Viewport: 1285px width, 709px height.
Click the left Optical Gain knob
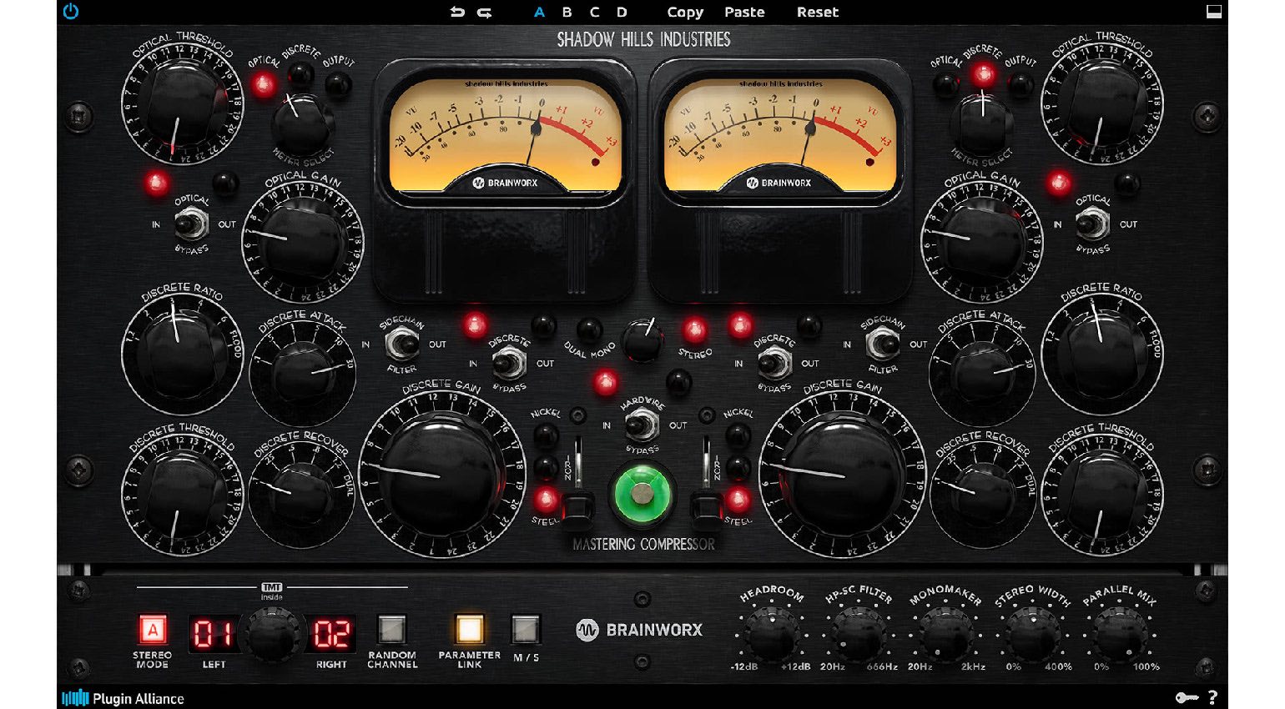[302, 242]
